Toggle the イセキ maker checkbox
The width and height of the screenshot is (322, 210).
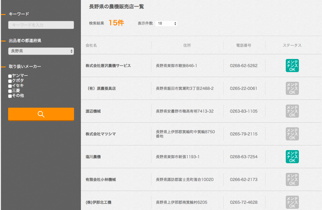[10, 86]
